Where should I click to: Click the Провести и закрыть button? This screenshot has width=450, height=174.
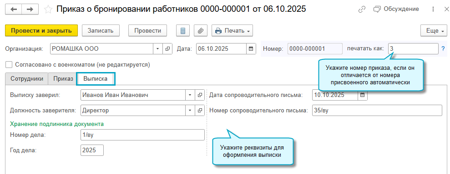(x=41, y=30)
